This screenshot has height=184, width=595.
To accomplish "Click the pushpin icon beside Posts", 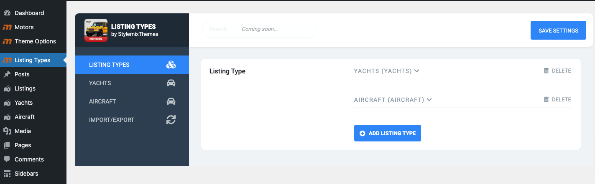I will [7, 74].
